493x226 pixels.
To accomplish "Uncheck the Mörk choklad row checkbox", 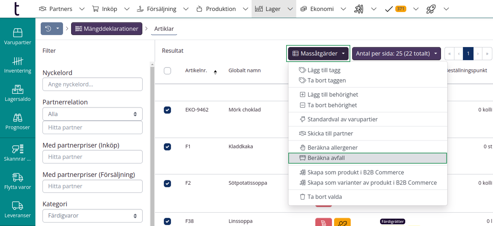I will pos(168,110).
